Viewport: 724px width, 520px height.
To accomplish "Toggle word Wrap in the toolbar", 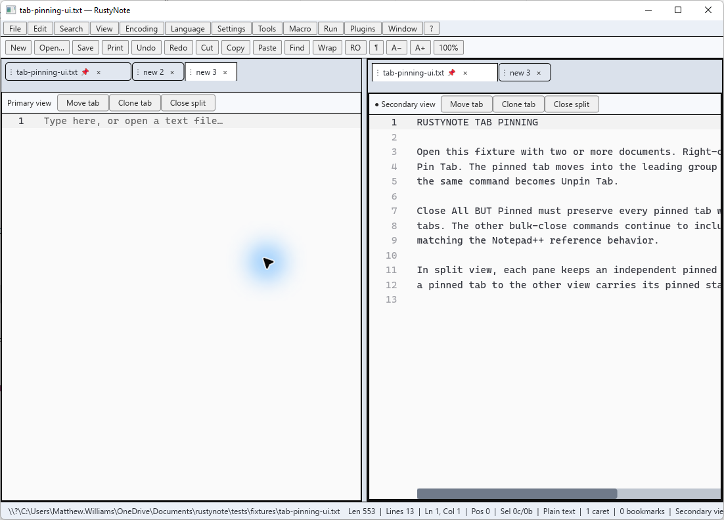I will 327,47.
